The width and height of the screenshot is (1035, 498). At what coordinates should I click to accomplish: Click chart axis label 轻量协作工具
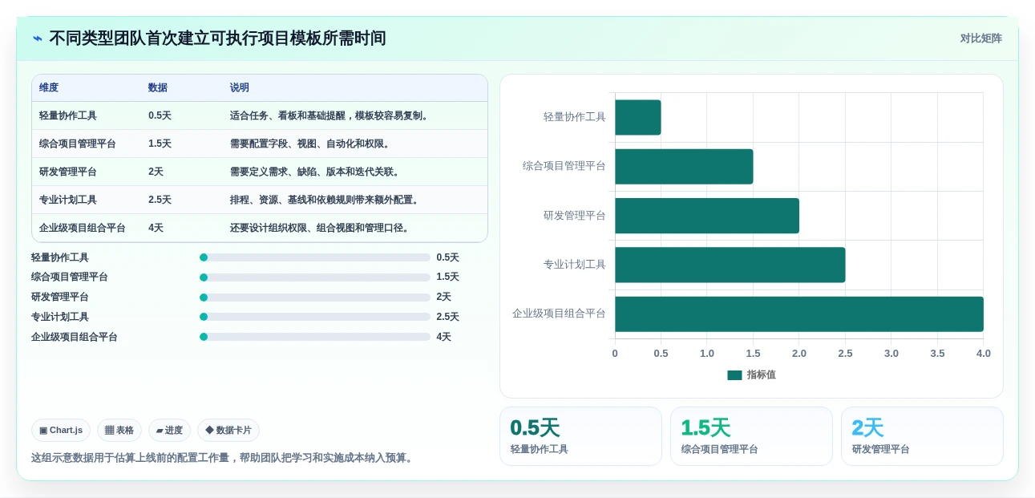pyautogui.click(x=574, y=117)
